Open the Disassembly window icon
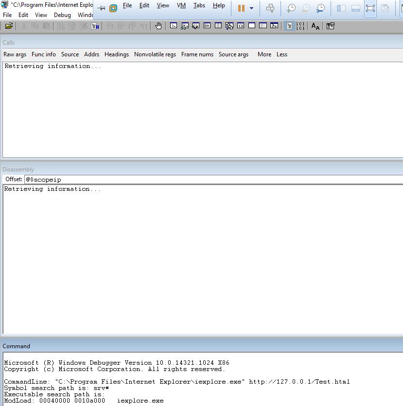The height and width of the screenshot is (406, 403). tap(241, 26)
